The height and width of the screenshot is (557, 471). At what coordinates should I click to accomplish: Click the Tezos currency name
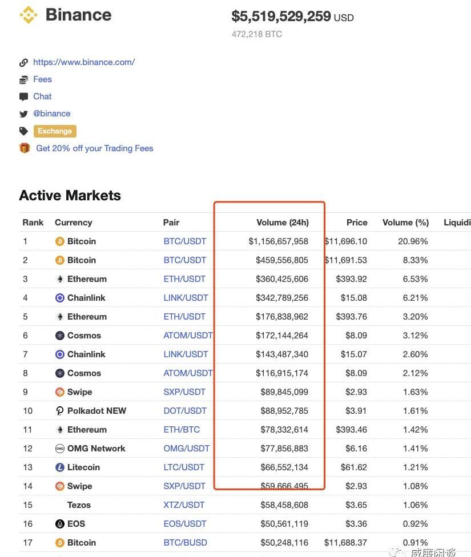[79, 505]
